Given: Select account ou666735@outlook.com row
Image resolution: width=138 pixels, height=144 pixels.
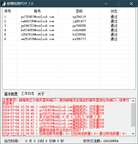Looking at the screenshot, I should [x=69, y=21].
